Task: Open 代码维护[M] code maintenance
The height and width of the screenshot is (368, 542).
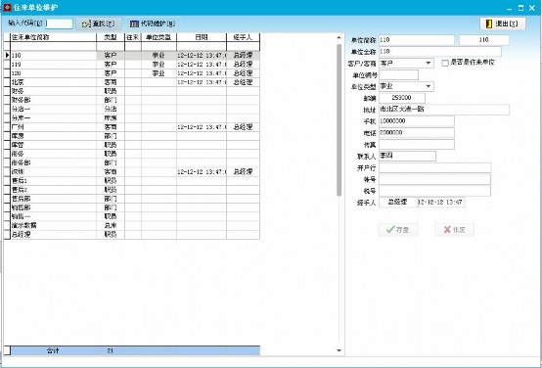Action: (153, 23)
